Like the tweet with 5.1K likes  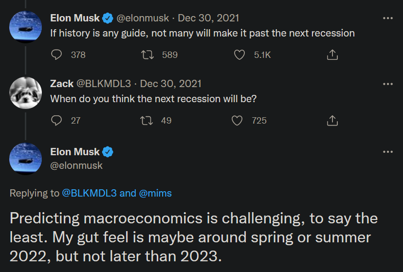point(239,54)
